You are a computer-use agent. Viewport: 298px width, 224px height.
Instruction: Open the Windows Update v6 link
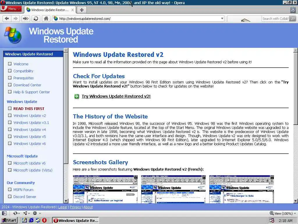pos(29,143)
